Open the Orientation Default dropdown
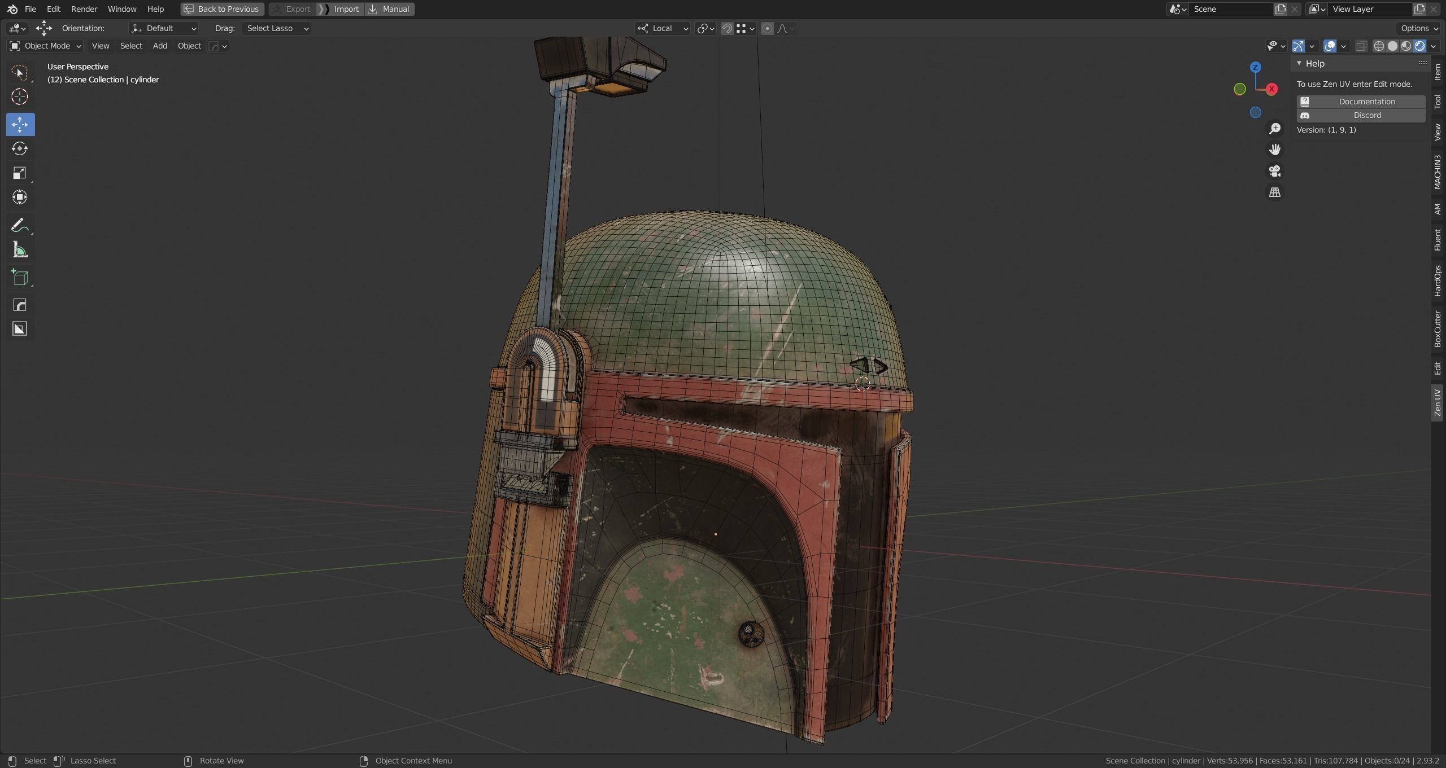 point(164,28)
